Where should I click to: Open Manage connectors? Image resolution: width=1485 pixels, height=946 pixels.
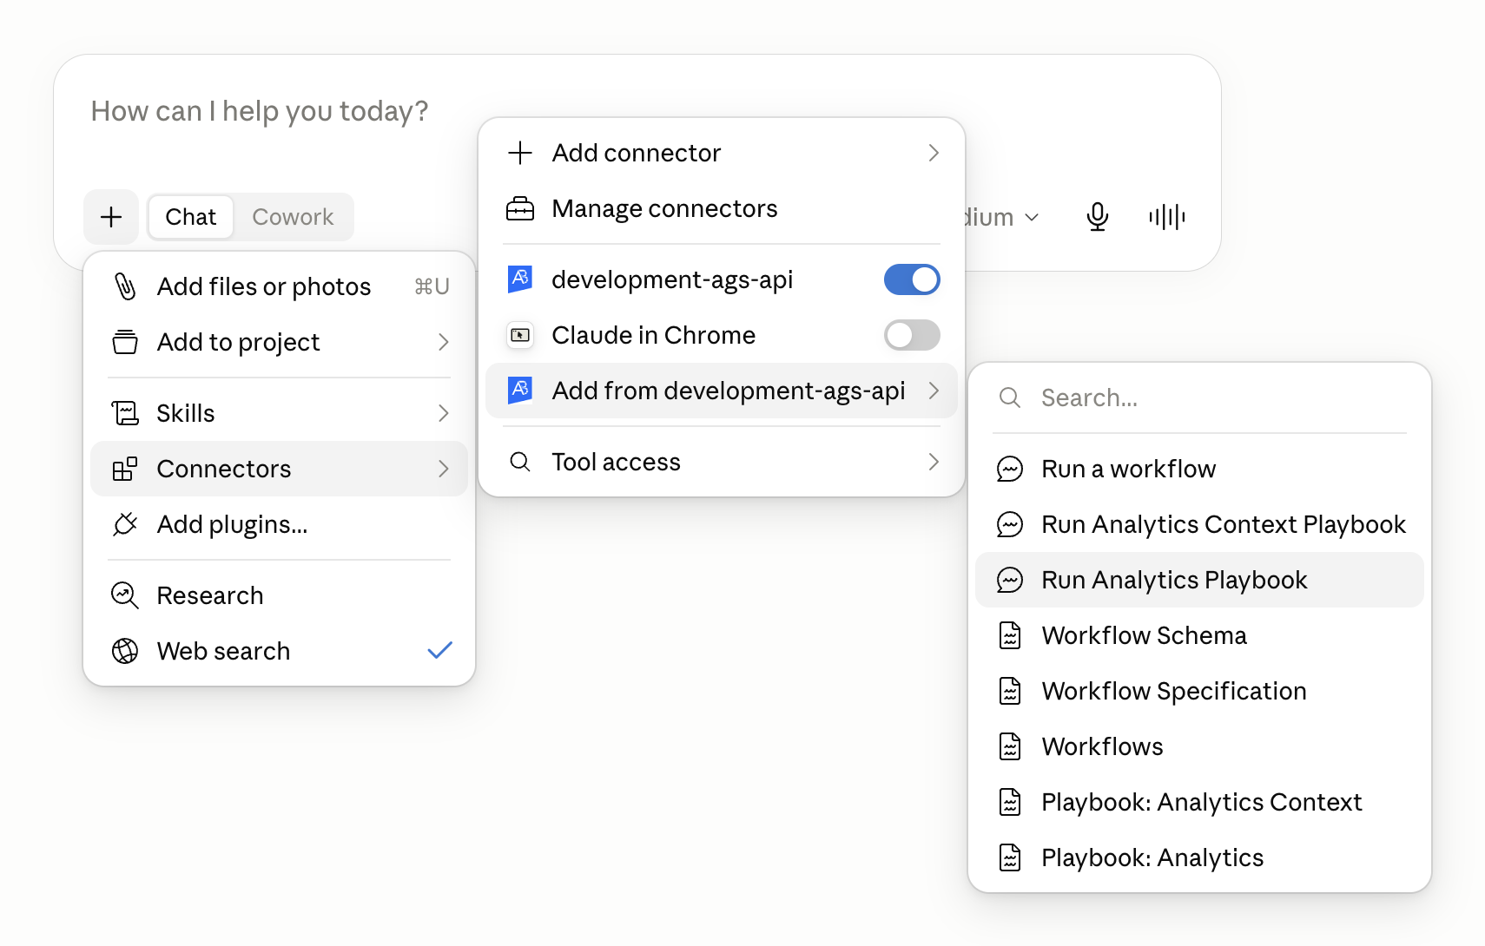(722, 208)
